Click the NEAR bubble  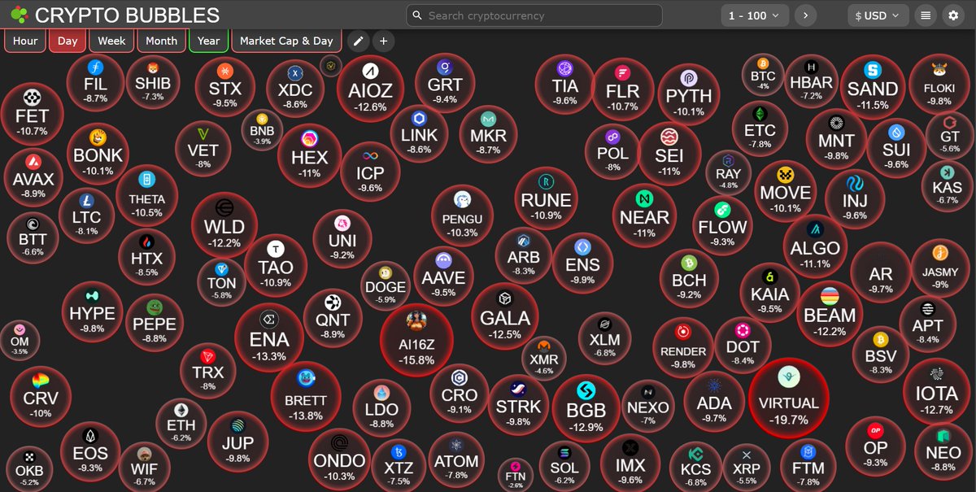tap(645, 217)
